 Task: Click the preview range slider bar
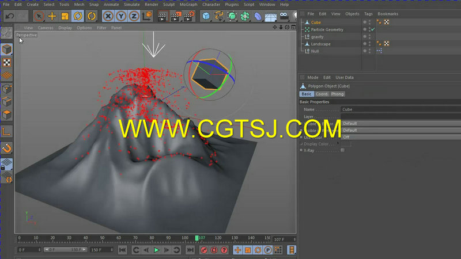[65, 250]
